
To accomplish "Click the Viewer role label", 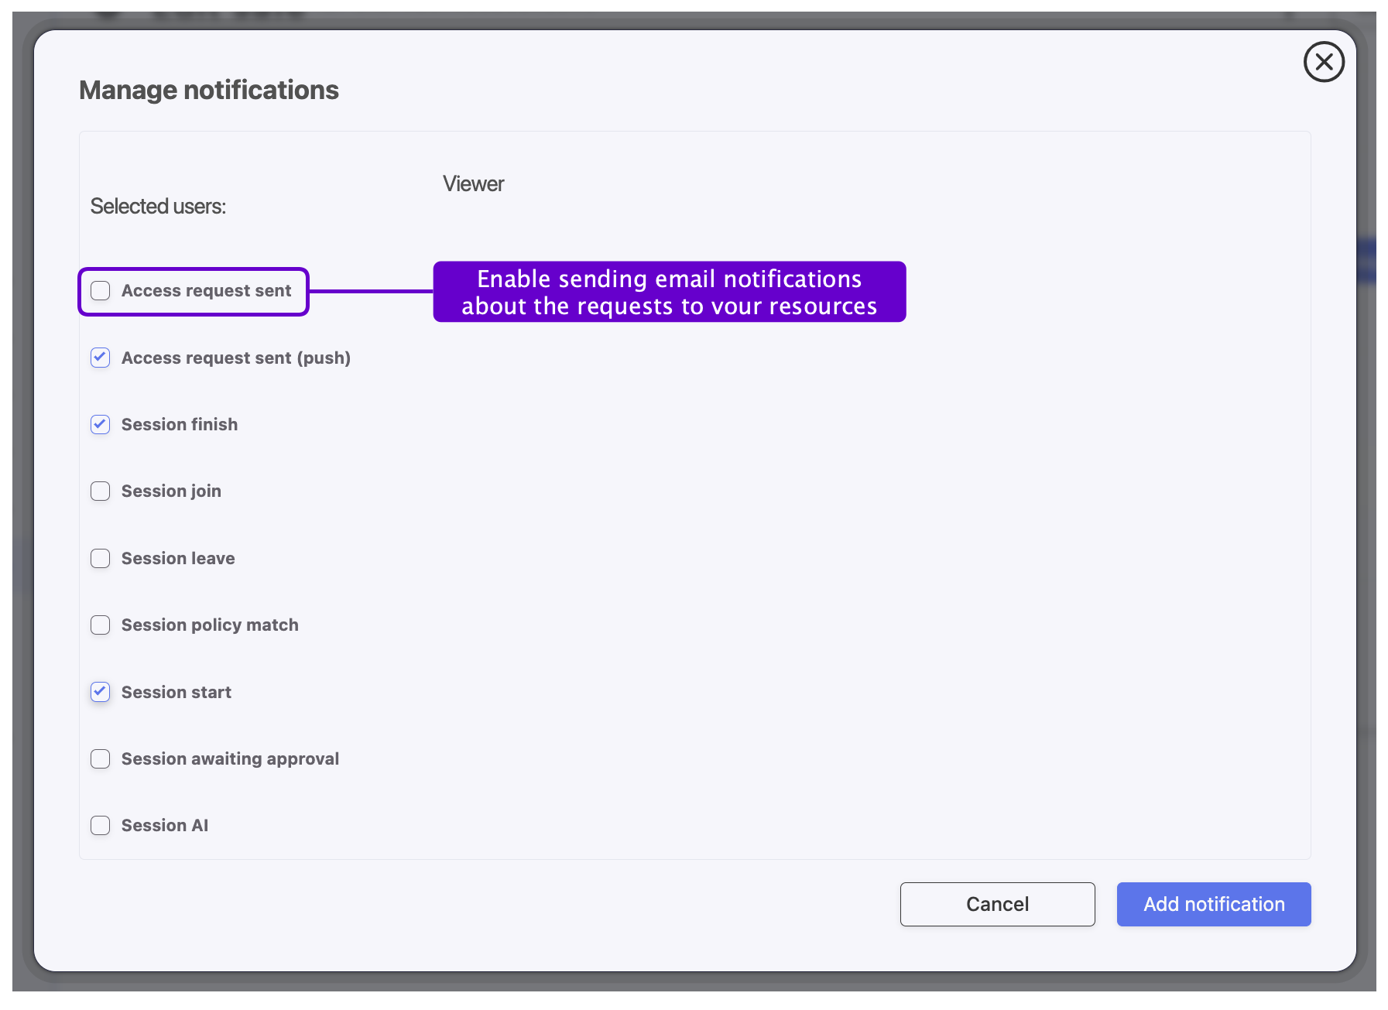I will pos(473,183).
